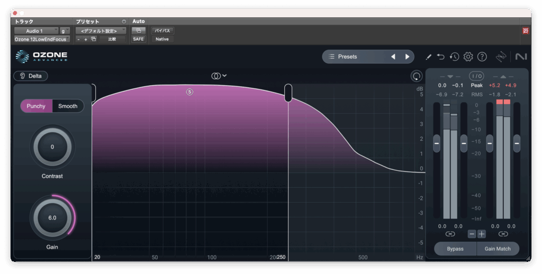Click the Bypass button in meter panel
The height and width of the screenshot is (274, 542).
(455, 249)
